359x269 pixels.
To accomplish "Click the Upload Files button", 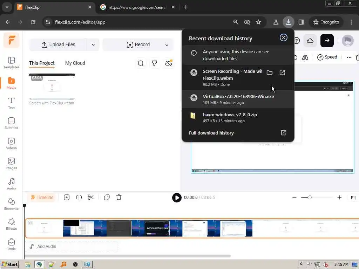I will 58,45.
